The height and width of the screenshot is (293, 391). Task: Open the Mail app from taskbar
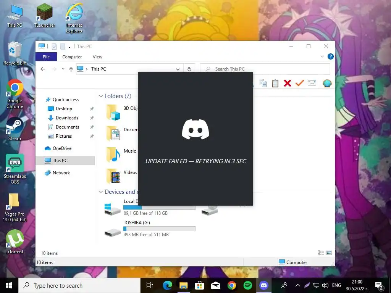point(215,285)
